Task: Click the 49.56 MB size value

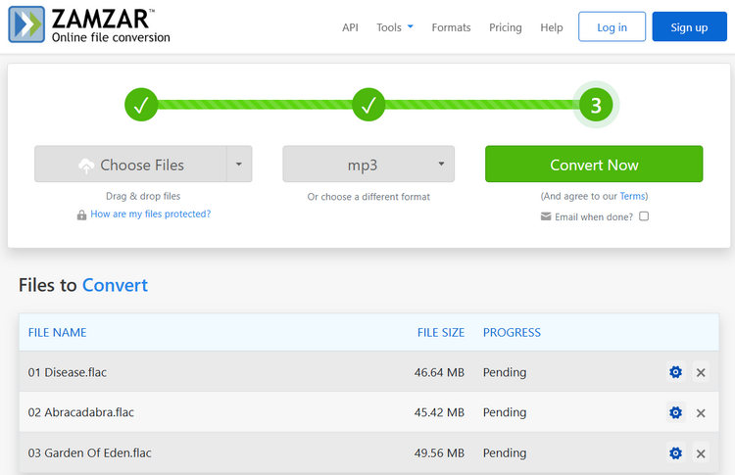Action: point(439,453)
